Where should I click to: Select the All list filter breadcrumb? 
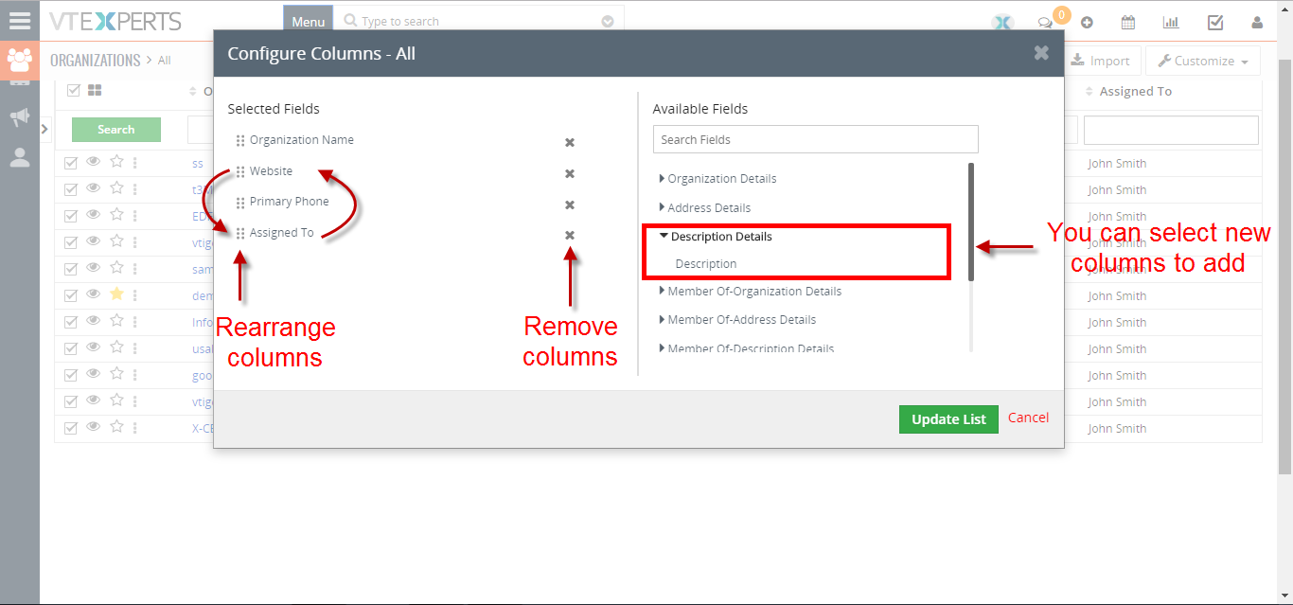tap(165, 61)
